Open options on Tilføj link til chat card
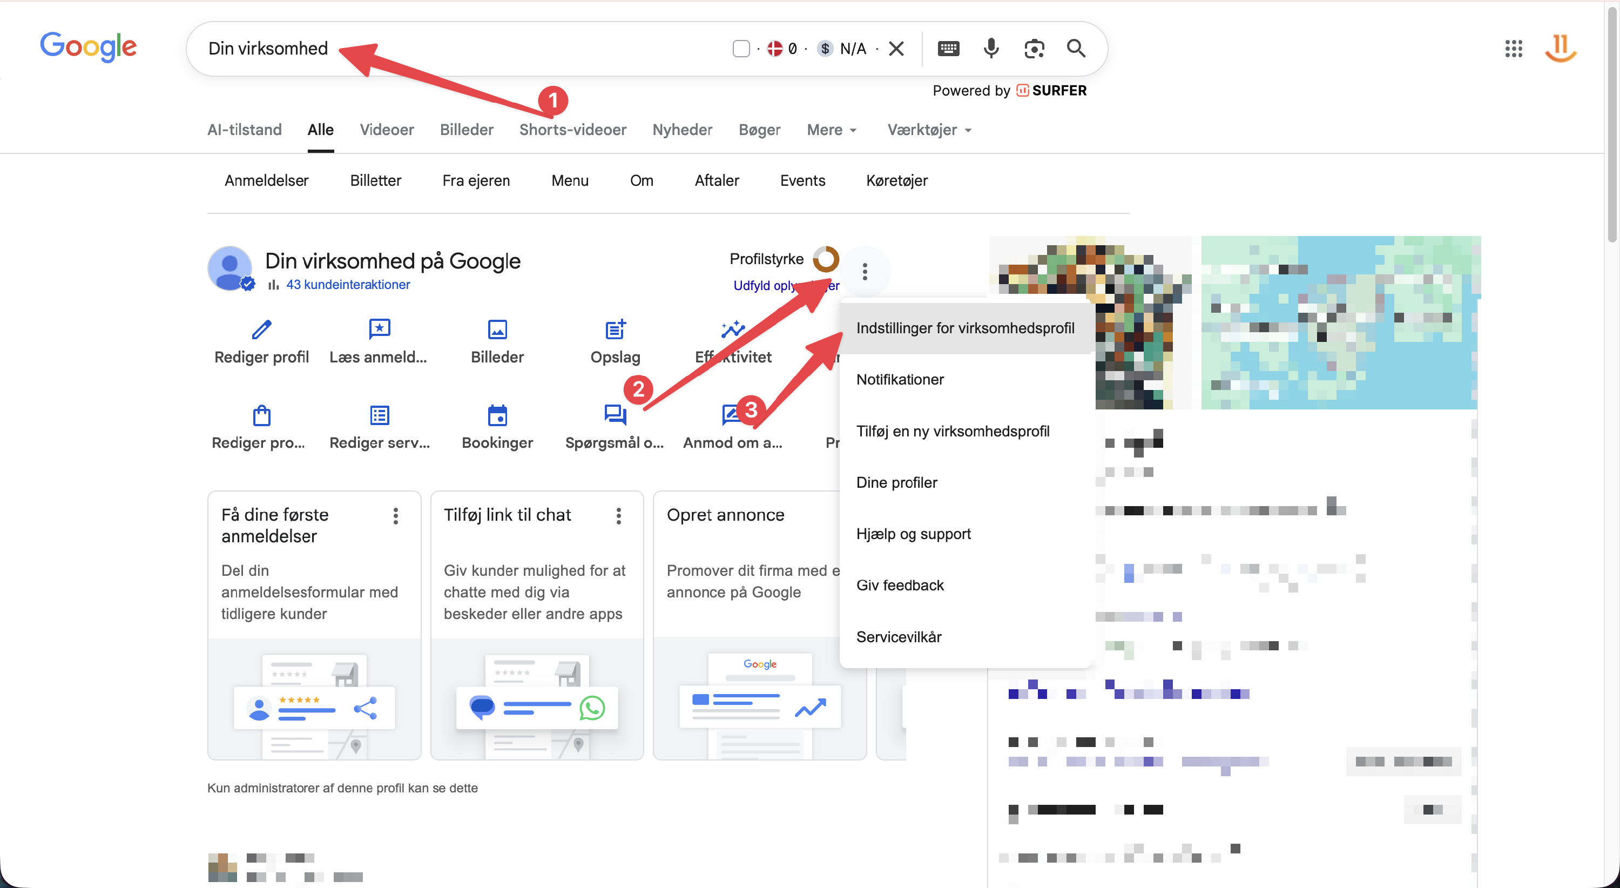 click(619, 516)
